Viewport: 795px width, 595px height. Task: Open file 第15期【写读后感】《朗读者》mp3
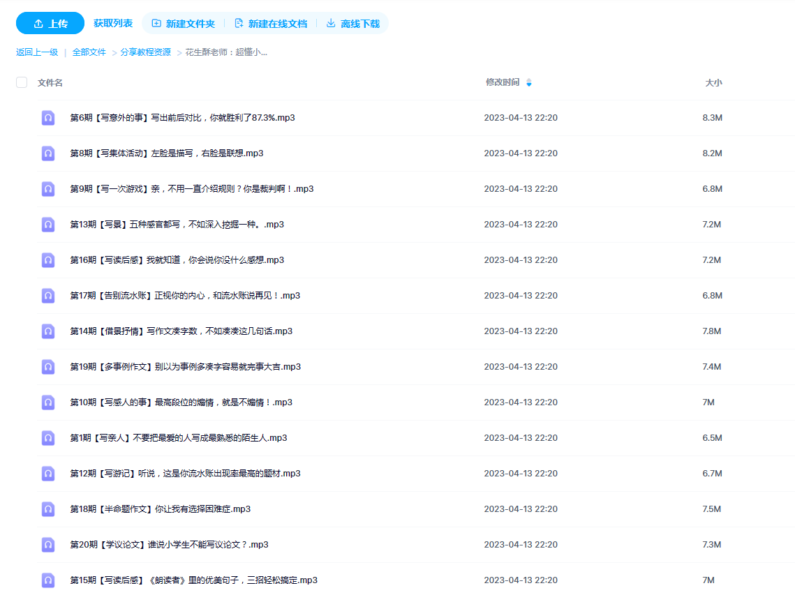point(193,580)
